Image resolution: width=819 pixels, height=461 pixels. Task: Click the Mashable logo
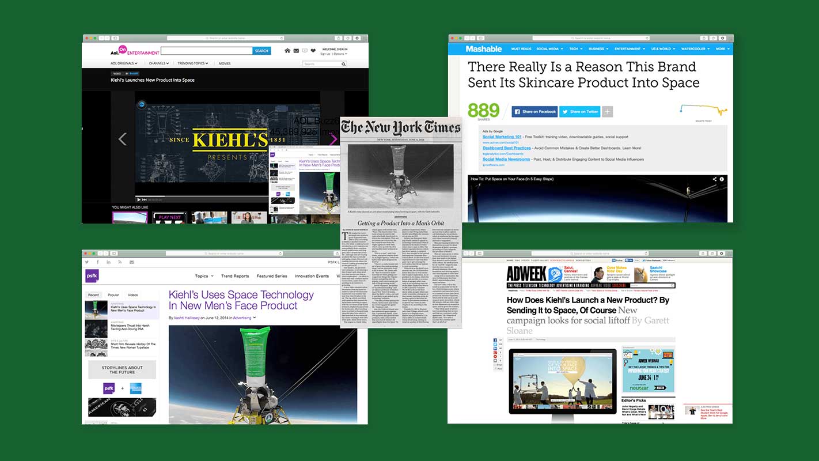coord(484,49)
